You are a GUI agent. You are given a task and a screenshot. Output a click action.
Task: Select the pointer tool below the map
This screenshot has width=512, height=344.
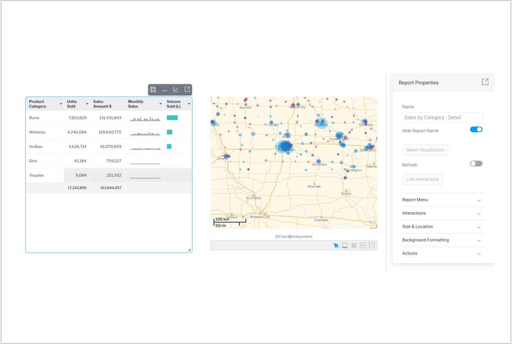pos(335,246)
